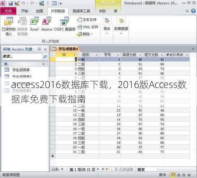Click the Redo icon in title bar
This screenshot has width=197, height=178.
32,3
